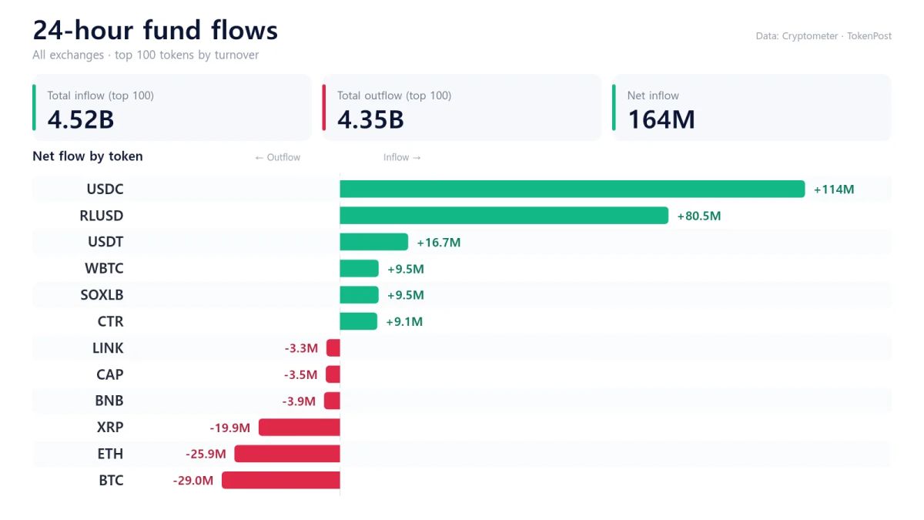Click the '24-hour fund flows' title

tap(156, 30)
